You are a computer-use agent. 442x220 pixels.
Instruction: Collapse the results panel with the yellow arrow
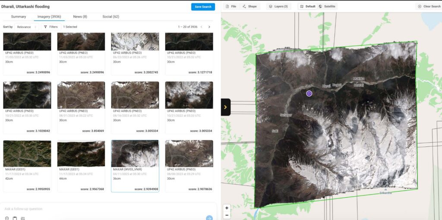point(225,107)
